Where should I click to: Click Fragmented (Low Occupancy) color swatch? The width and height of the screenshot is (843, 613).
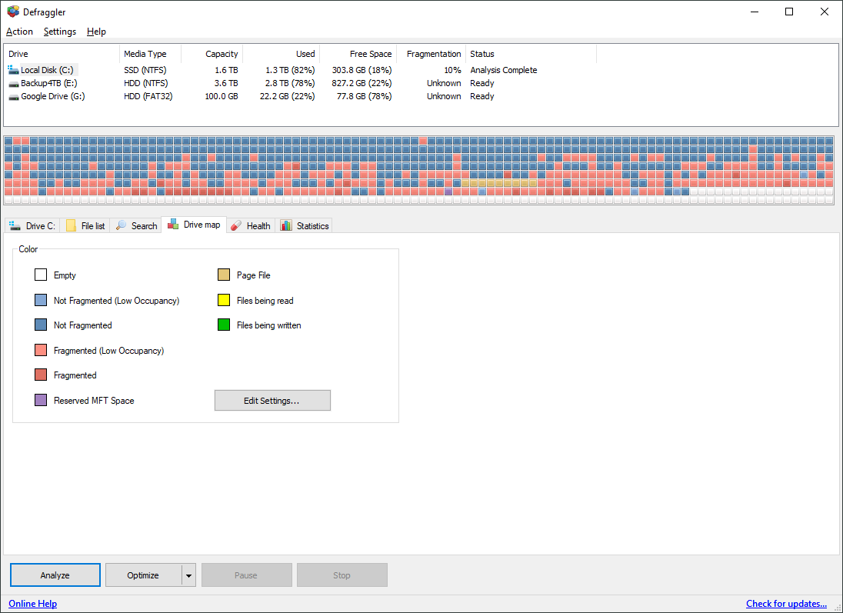[41, 350]
